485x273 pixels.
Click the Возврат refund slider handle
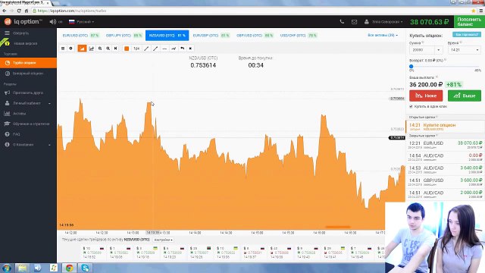click(x=411, y=66)
